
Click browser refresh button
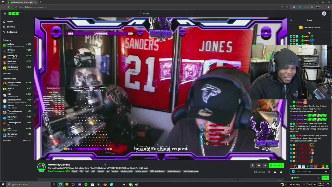pyautogui.click(x=10, y=7)
